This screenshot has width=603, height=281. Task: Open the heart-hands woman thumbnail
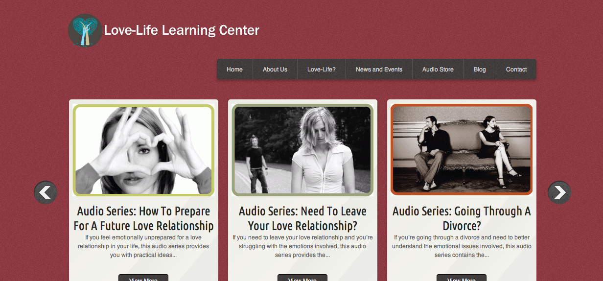coord(143,150)
